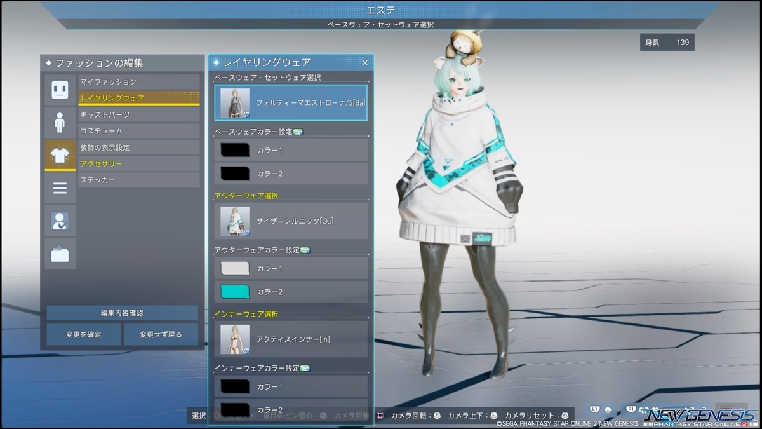Screen dimensions: 762x429
Task: Select base wear フォルティーマエストローナ/2[Ba]
Action: (291, 102)
